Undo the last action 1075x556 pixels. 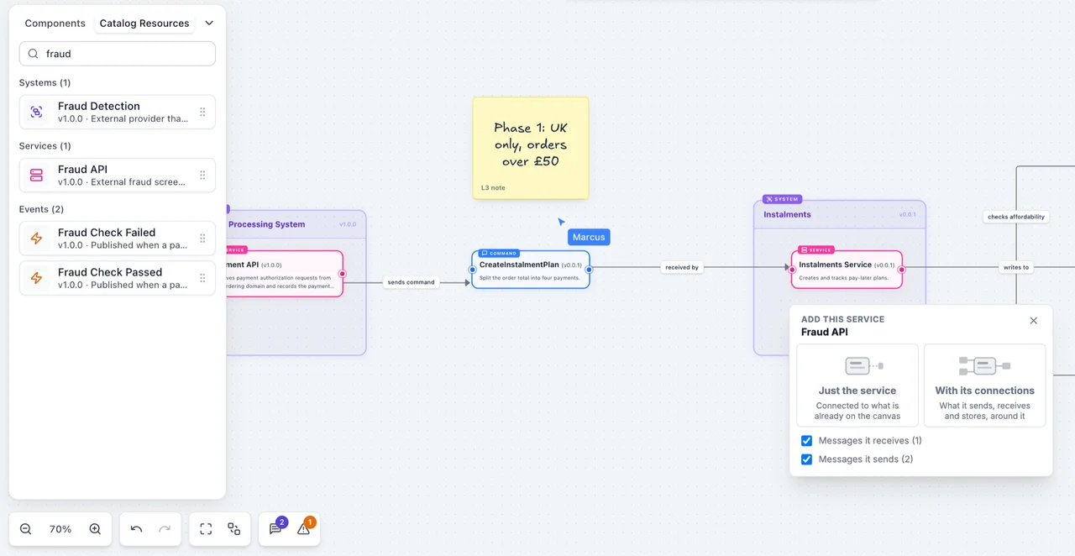pyautogui.click(x=136, y=529)
